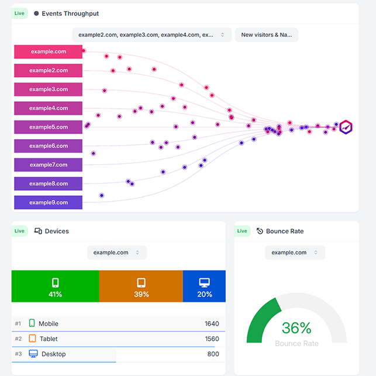Click the hexagon analytics logo icon
Screen dimensions: 376x376
tap(346, 127)
